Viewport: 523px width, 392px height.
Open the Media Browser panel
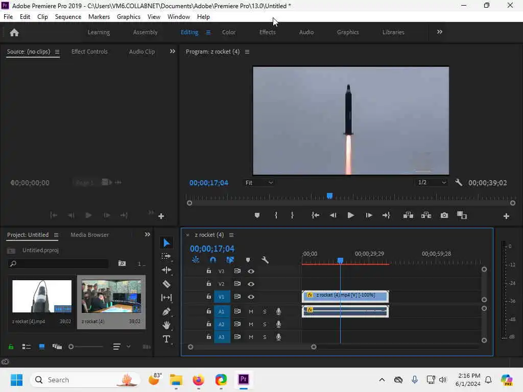point(89,235)
